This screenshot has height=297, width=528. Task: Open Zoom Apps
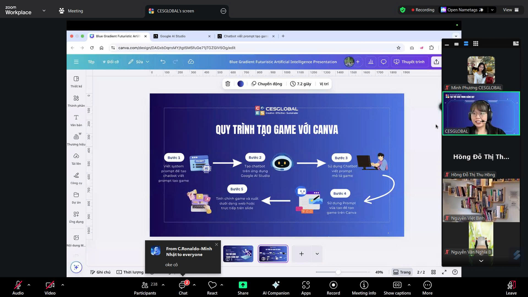(x=306, y=288)
